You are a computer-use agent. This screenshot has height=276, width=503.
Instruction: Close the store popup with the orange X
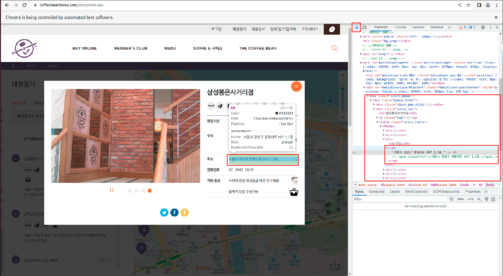click(x=296, y=86)
